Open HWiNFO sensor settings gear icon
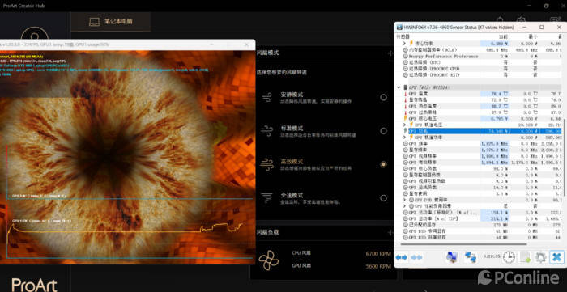This screenshot has width=567, height=292. 540,257
